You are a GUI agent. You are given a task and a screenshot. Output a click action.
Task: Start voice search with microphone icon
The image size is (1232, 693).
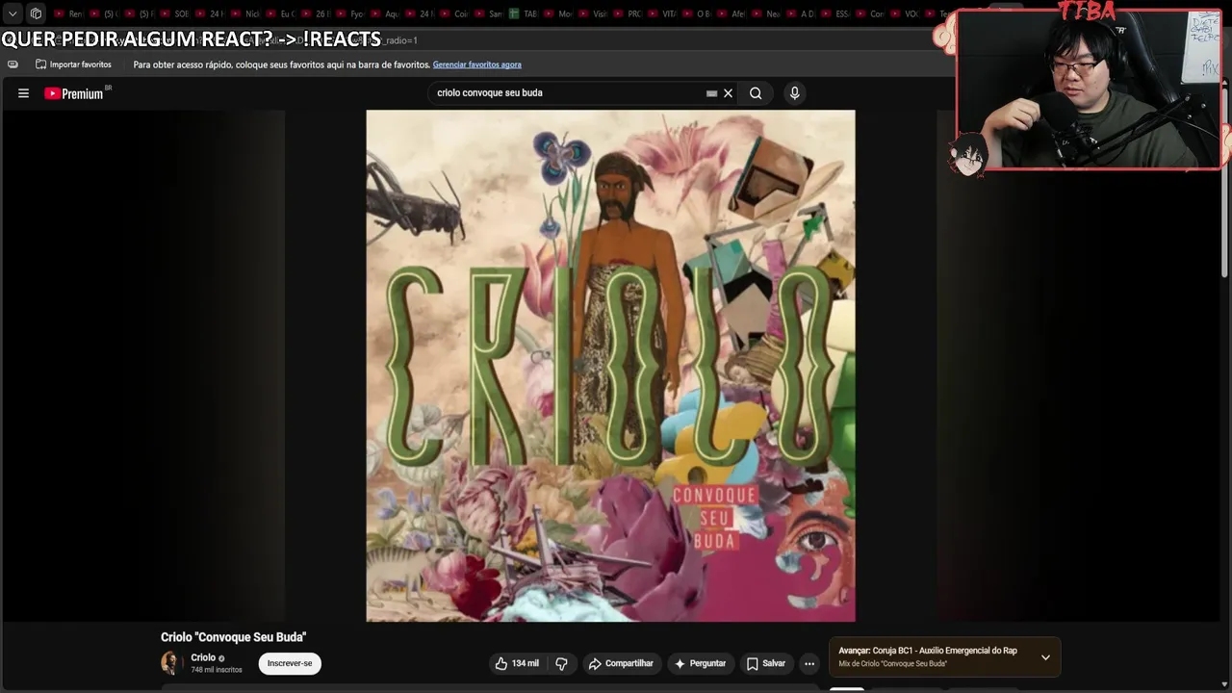point(794,93)
